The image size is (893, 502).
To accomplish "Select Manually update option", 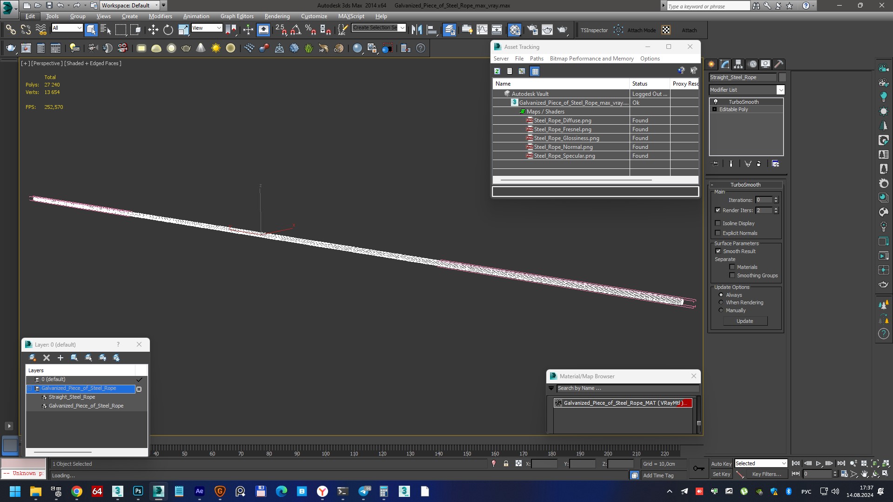I will (x=721, y=310).
